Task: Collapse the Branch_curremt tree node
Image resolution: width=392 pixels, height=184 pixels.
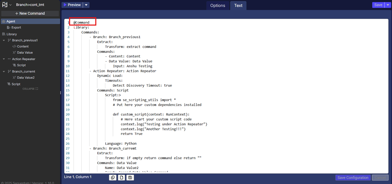Action: coord(4,72)
